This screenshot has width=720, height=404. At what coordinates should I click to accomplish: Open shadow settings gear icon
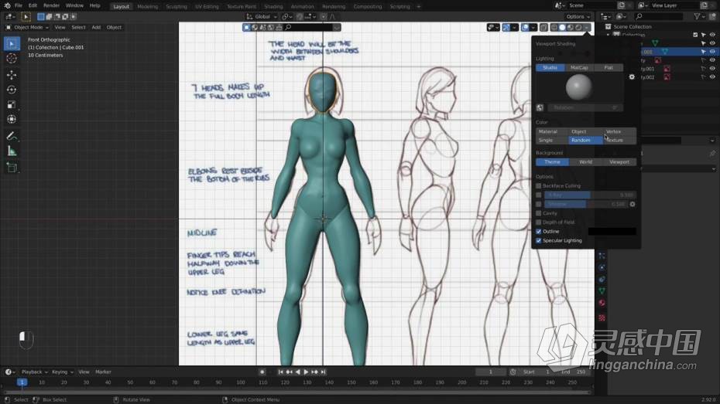point(633,204)
